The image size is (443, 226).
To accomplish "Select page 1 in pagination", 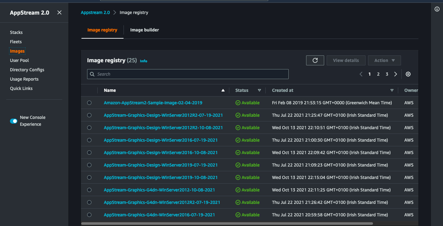I will coord(370,74).
